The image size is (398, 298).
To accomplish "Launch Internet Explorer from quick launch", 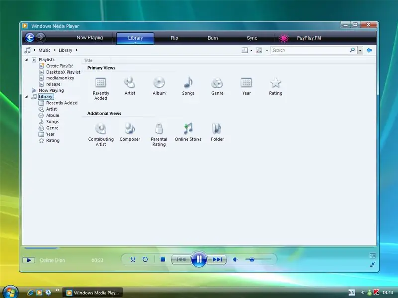I will tap(30, 293).
